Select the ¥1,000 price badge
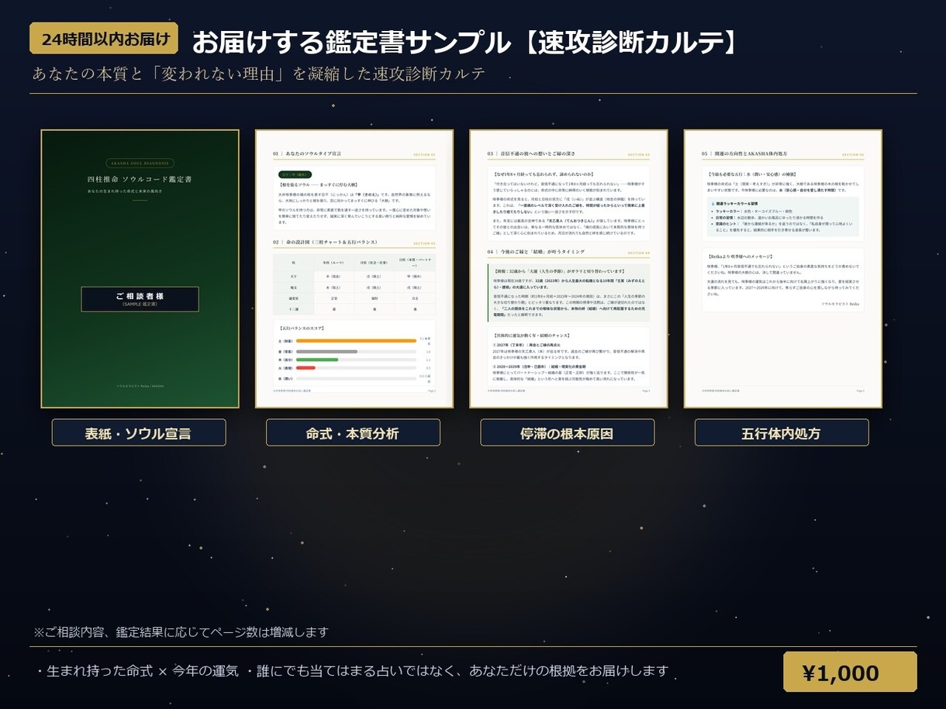The height and width of the screenshot is (709, 946). click(850, 672)
